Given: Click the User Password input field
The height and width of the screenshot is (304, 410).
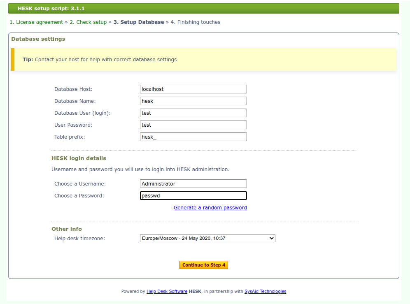Looking at the screenshot, I should pyautogui.click(x=193, y=125).
